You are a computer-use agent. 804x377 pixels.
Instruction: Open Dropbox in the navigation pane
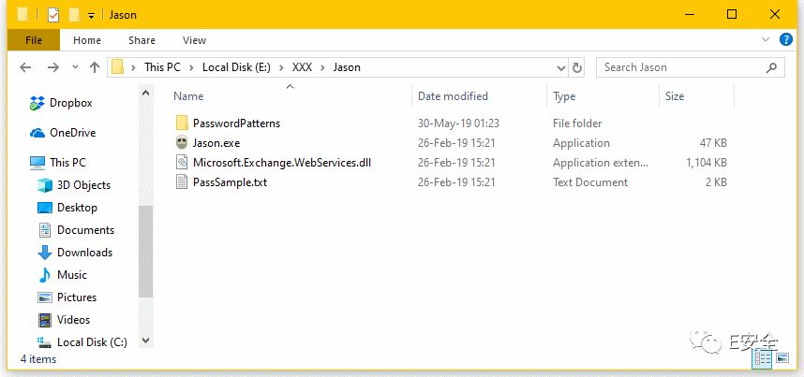point(71,103)
